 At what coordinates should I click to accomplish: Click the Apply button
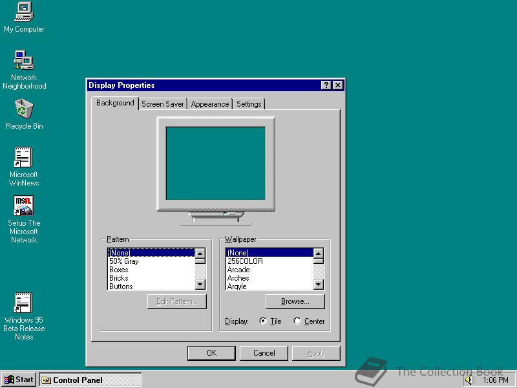316,353
